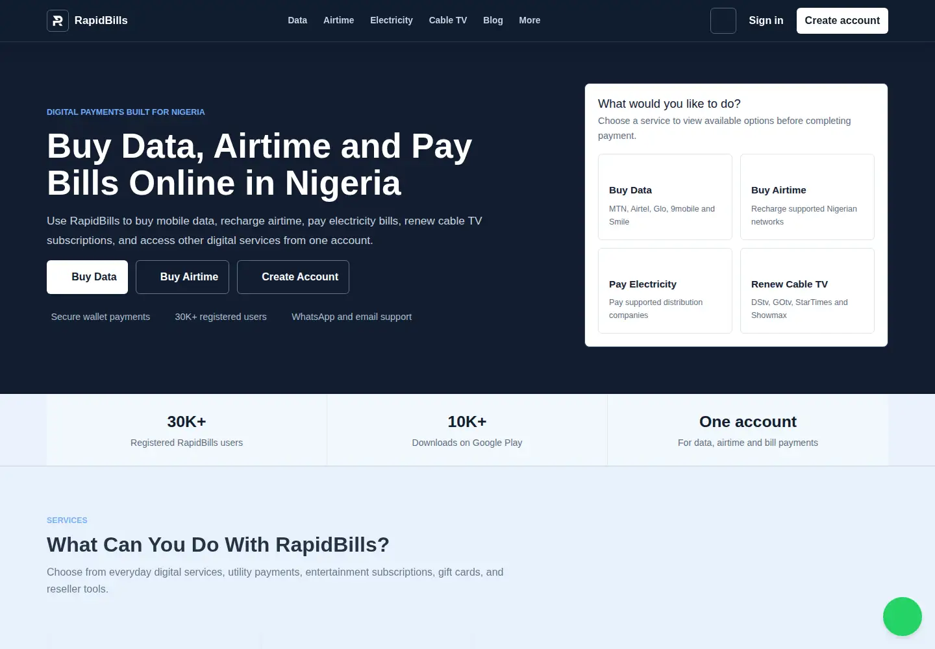Click 'What would you like to do?' heading

669,104
